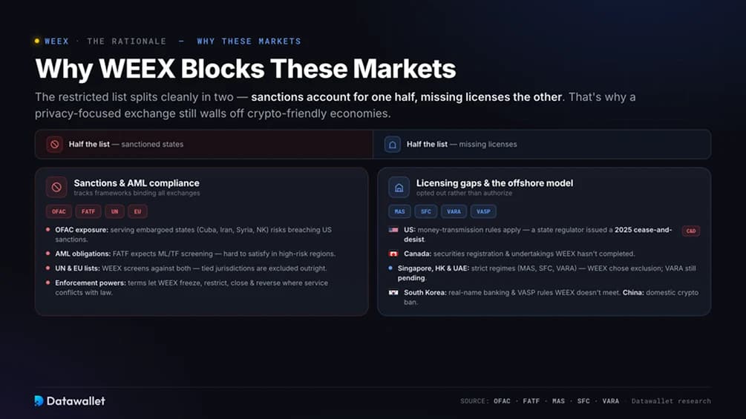Select the FATF tag
The width and height of the screenshot is (746, 419).
[x=88, y=211]
